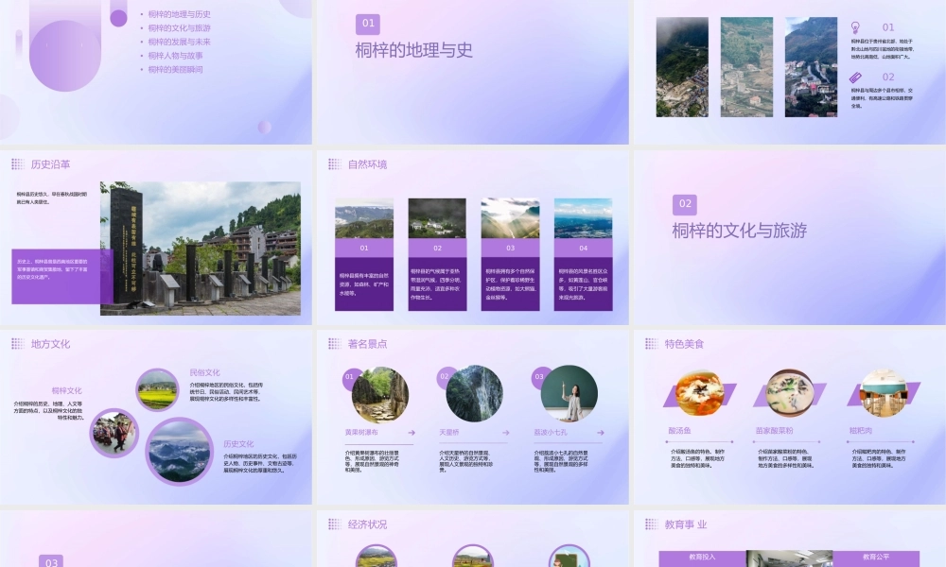The height and width of the screenshot is (567, 946).
Task: Click the round 01 badge on 黄果树瀑布 photo
Action: point(349,377)
